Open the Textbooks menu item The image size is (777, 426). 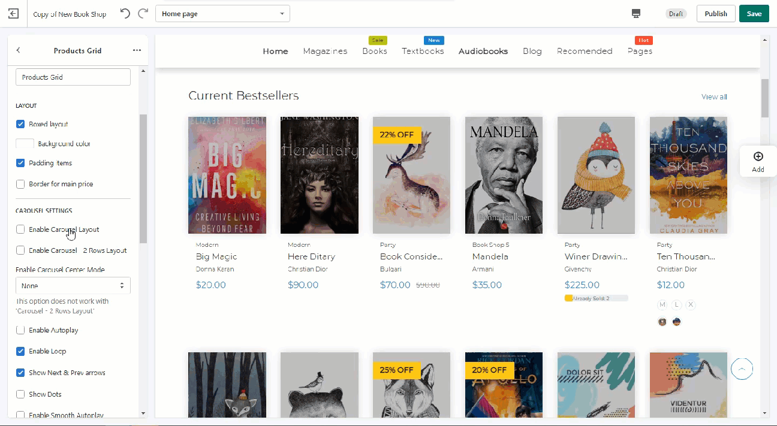(x=423, y=52)
